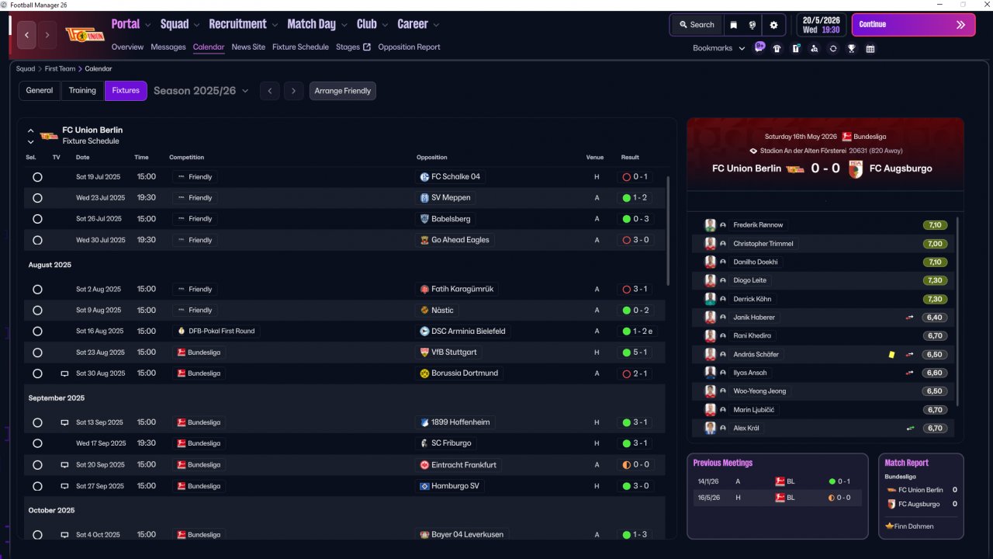
Task: Switch to the Overview tab
Action: click(x=127, y=47)
